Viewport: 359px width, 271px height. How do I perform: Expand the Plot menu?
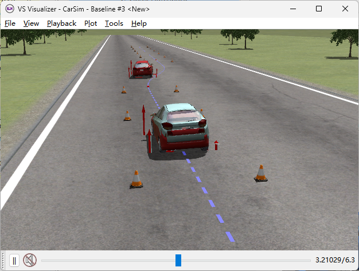tap(91, 23)
